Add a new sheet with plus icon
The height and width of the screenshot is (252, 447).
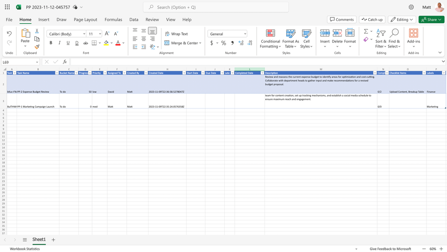[x=53, y=240]
